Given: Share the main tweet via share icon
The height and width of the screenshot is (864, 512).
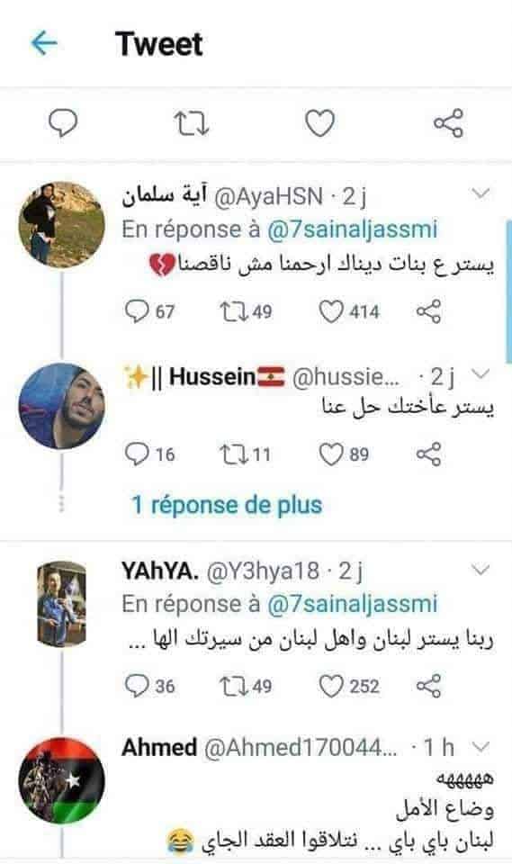Looking at the screenshot, I should (x=449, y=122).
